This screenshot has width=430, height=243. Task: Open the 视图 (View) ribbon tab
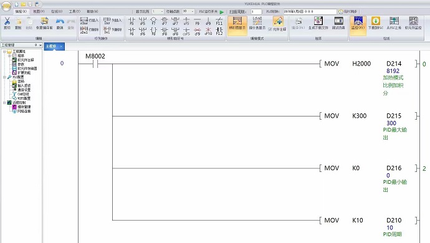click(39, 11)
